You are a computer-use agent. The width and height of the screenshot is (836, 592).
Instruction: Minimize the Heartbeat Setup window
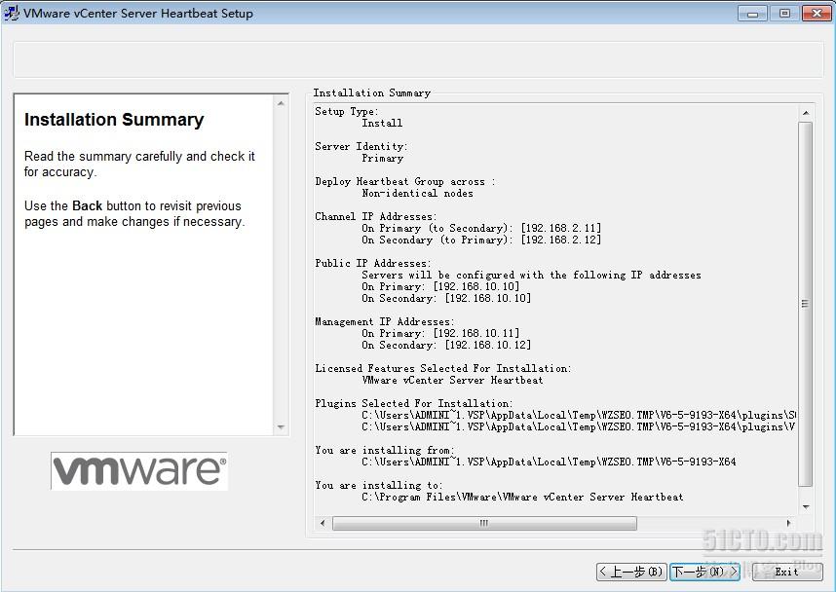click(752, 14)
